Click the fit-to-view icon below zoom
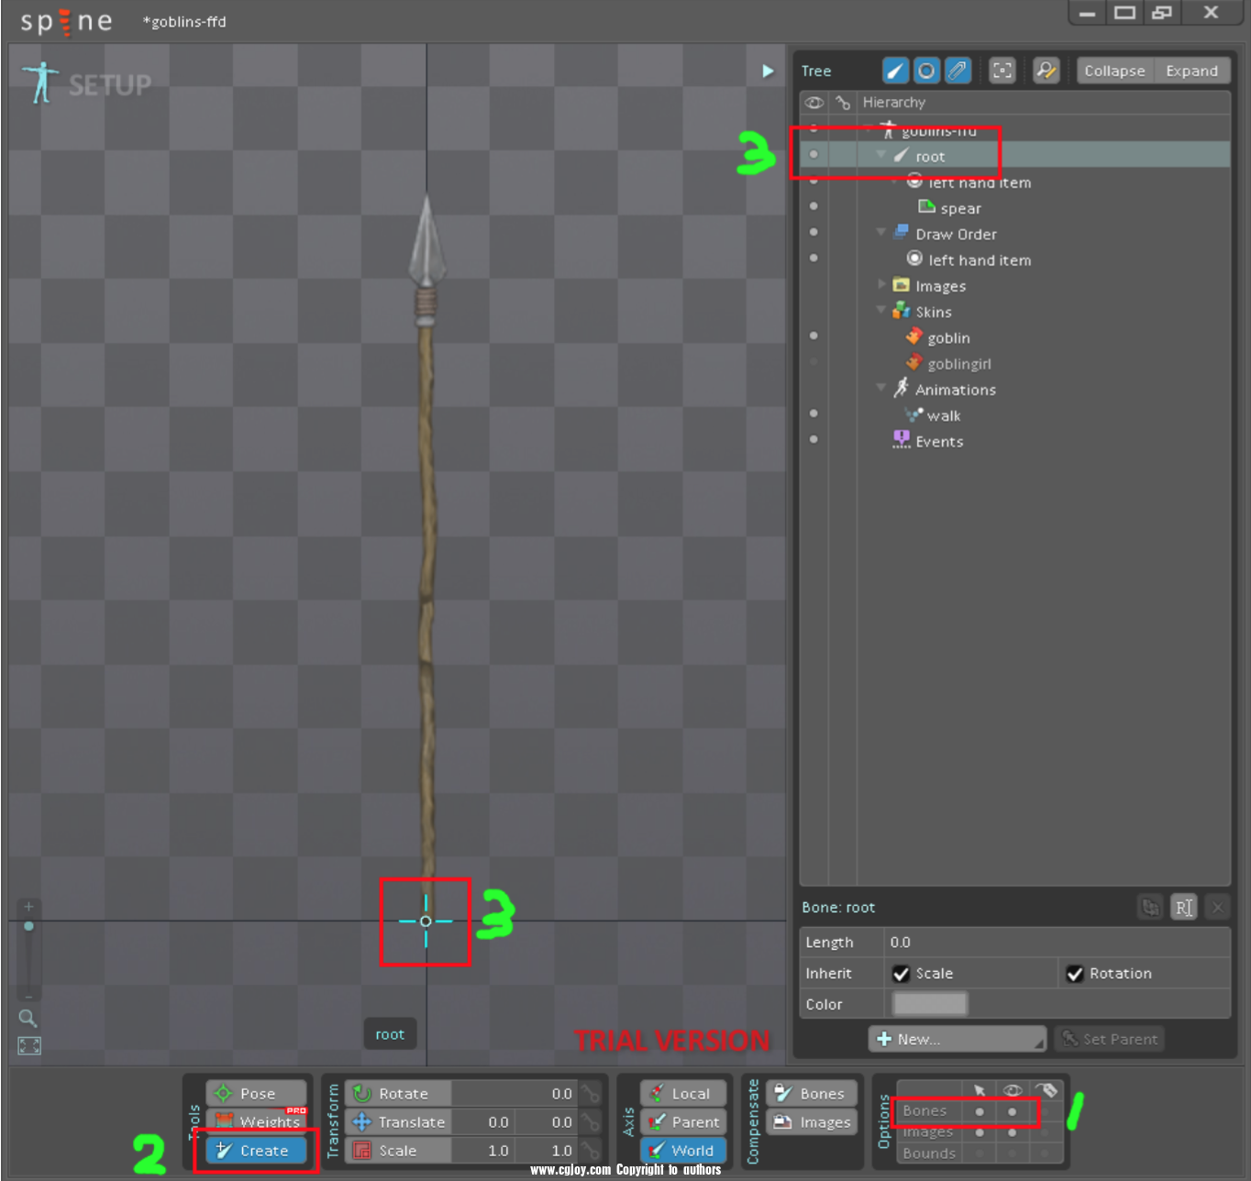This screenshot has width=1251, height=1181. (28, 1046)
